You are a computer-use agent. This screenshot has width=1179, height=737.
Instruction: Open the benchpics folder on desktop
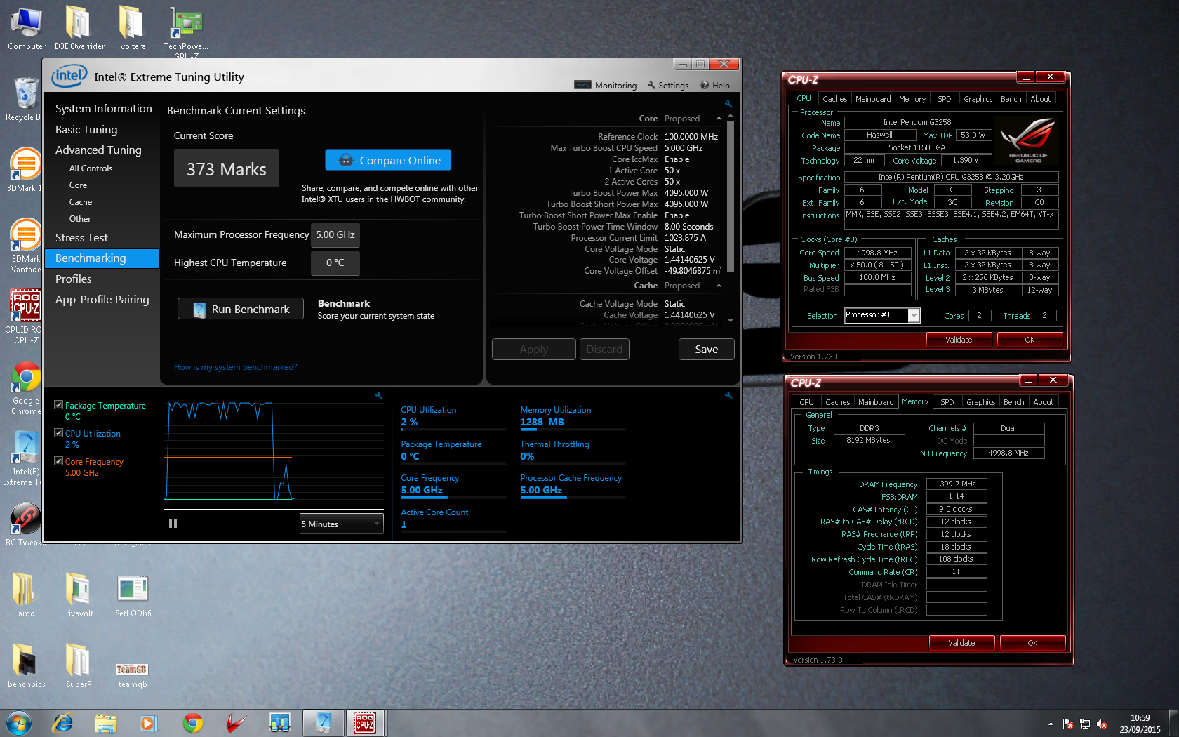pos(26,665)
